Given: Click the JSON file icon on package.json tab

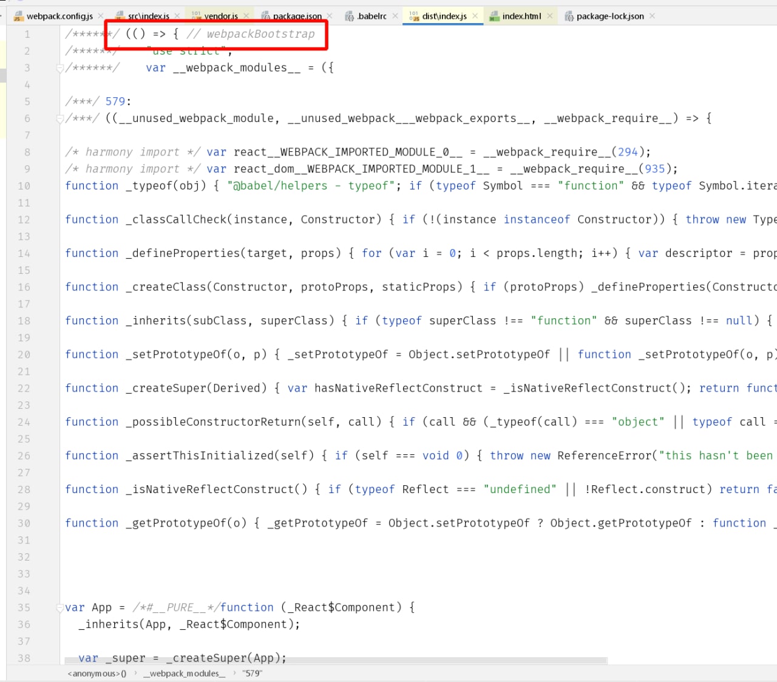Looking at the screenshot, I should 266,16.
